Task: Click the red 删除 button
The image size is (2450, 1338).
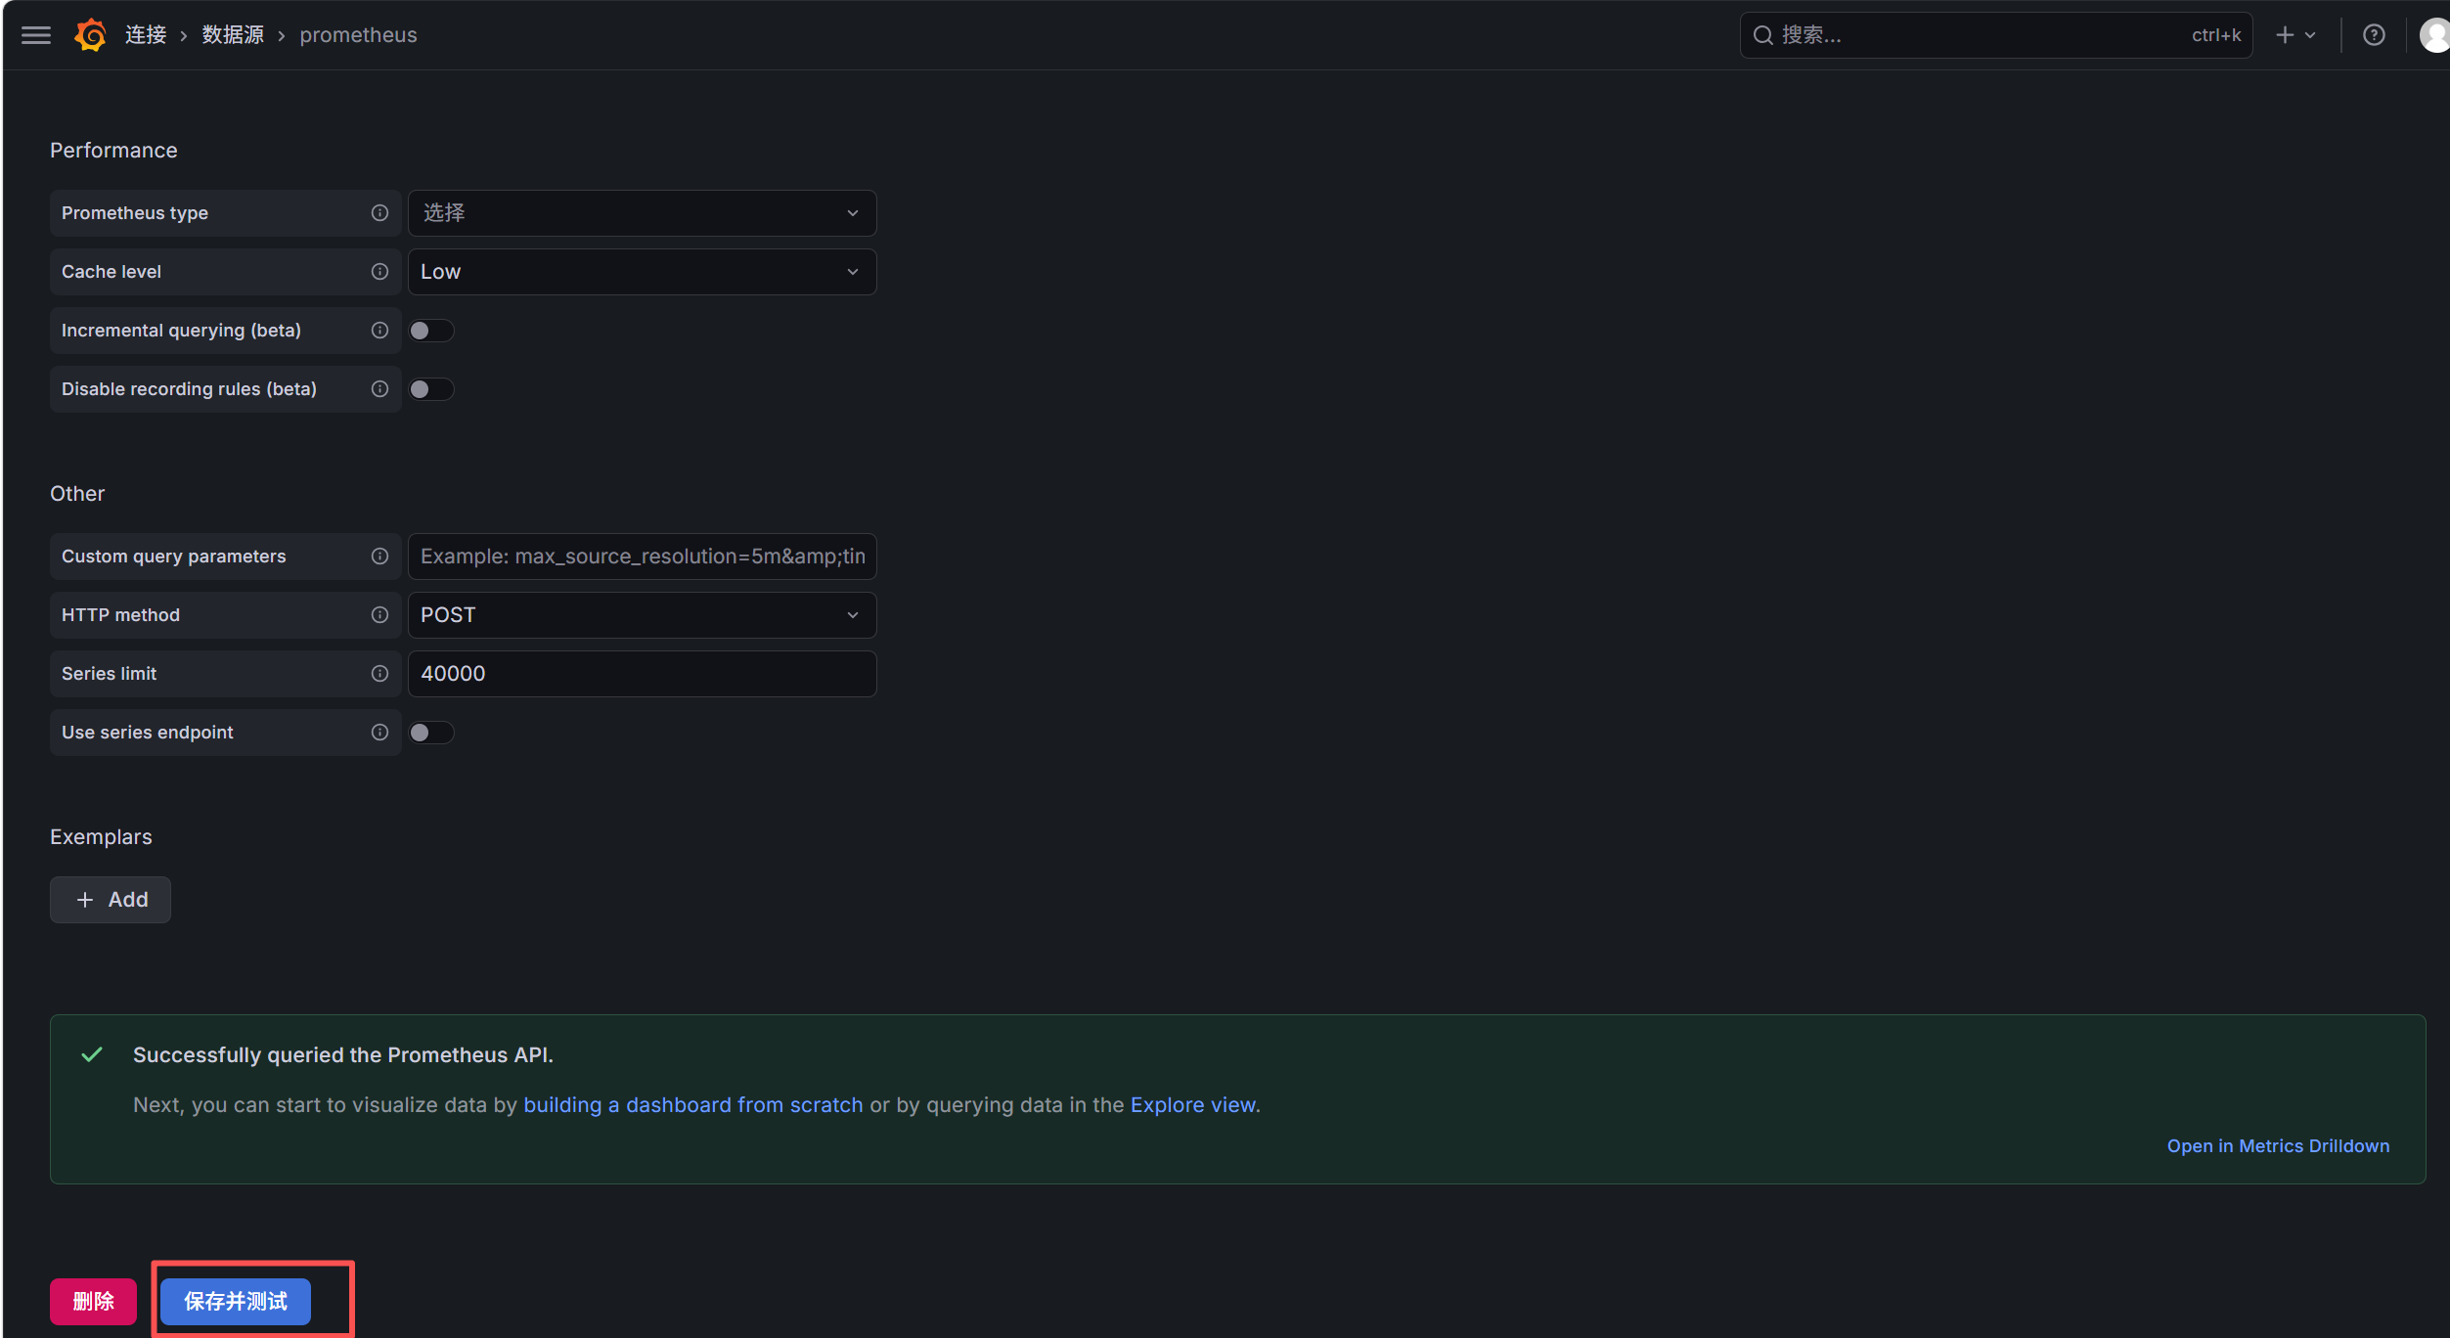Action: point(94,1302)
